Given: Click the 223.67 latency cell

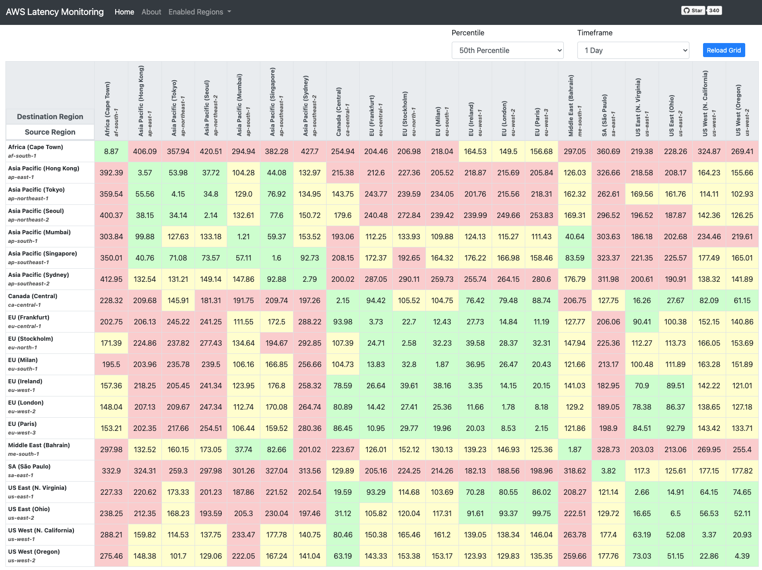Looking at the screenshot, I should pyautogui.click(x=343, y=449).
